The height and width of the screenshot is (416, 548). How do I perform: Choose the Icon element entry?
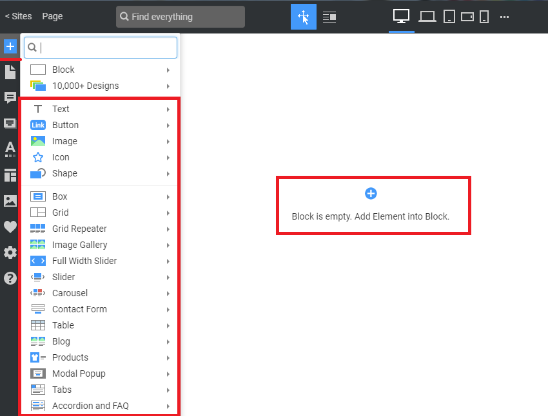[x=101, y=157]
